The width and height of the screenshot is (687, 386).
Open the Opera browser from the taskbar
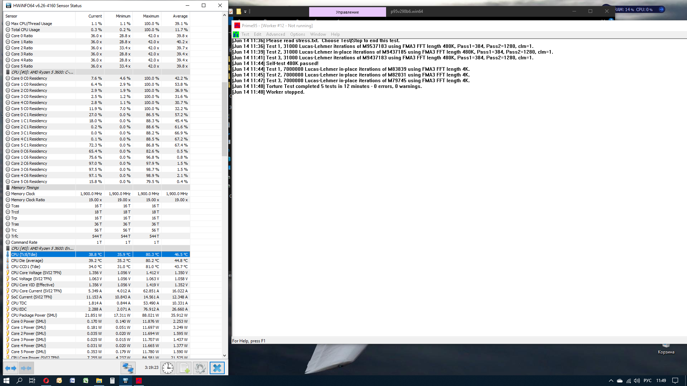(46, 381)
